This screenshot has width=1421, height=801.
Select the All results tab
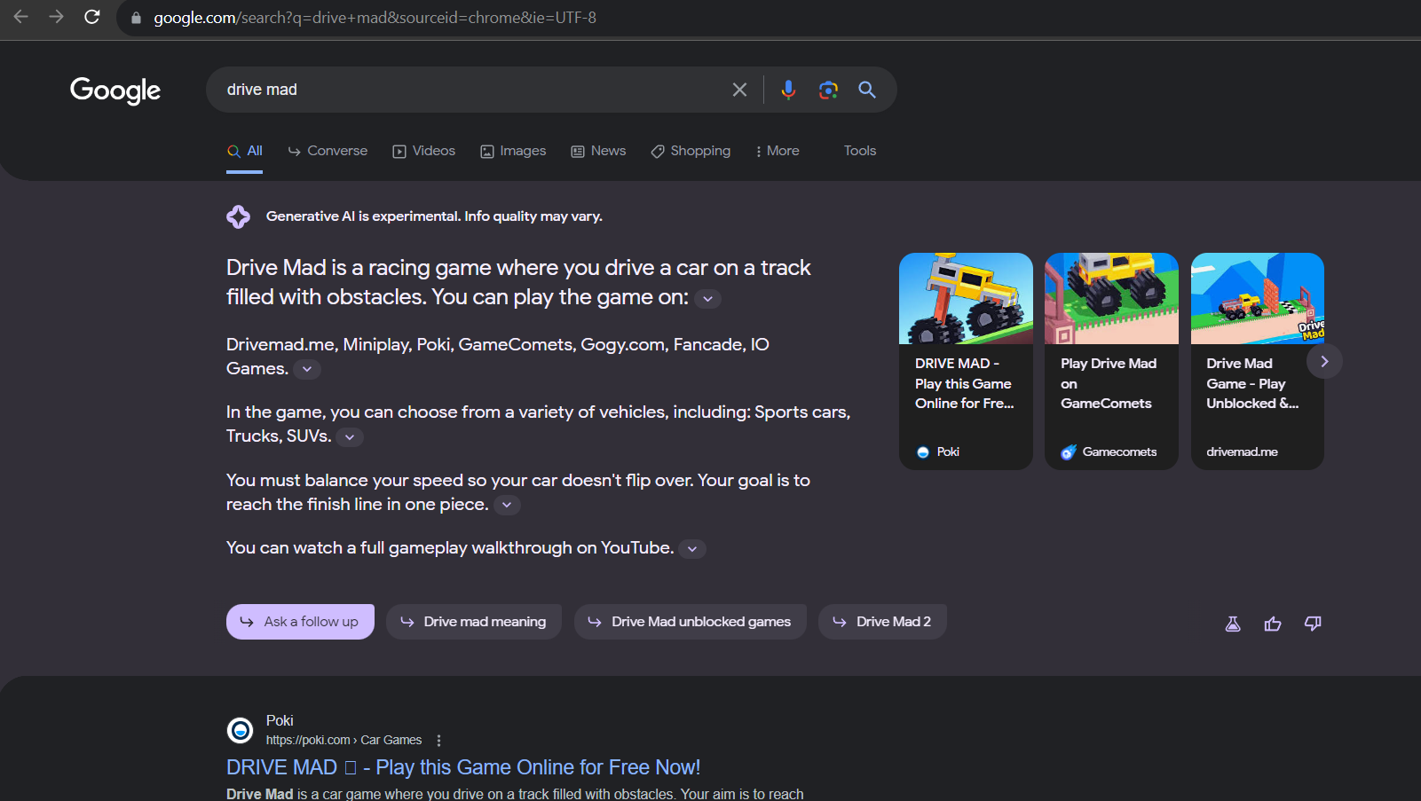(x=245, y=151)
